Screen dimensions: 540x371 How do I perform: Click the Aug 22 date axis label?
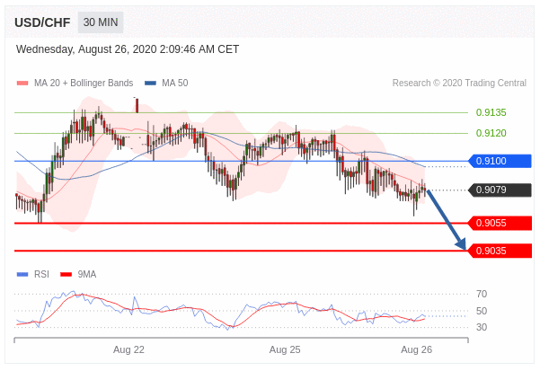(128, 349)
